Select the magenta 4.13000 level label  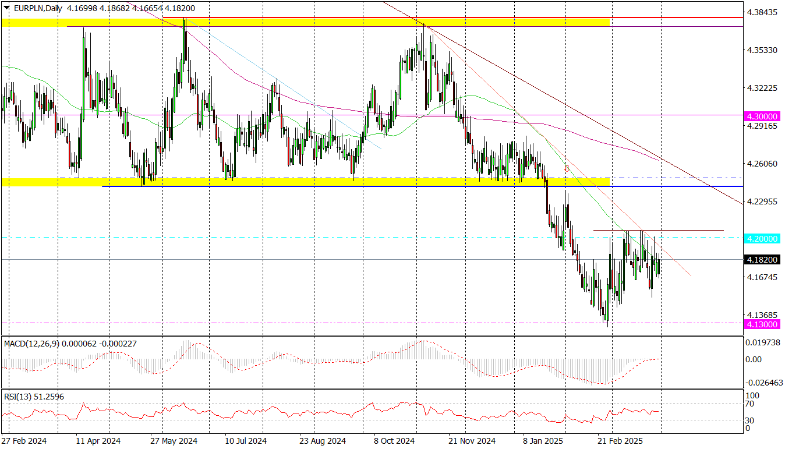pos(762,324)
